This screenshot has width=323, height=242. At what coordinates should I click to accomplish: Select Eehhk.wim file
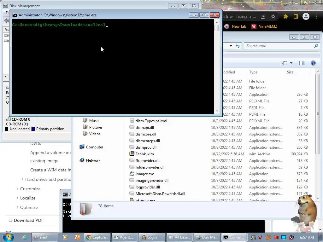(144, 154)
